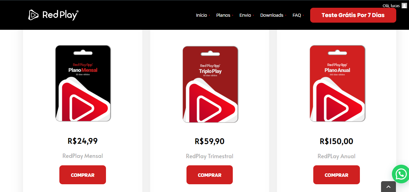Buy the RedPlay Trimestral plan
Screen dimensions: 409x192
pyautogui.click(x=209, y=175)
